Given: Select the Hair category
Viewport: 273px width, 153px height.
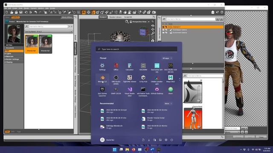Looking at the screenshot, I should tap(14, 51).
